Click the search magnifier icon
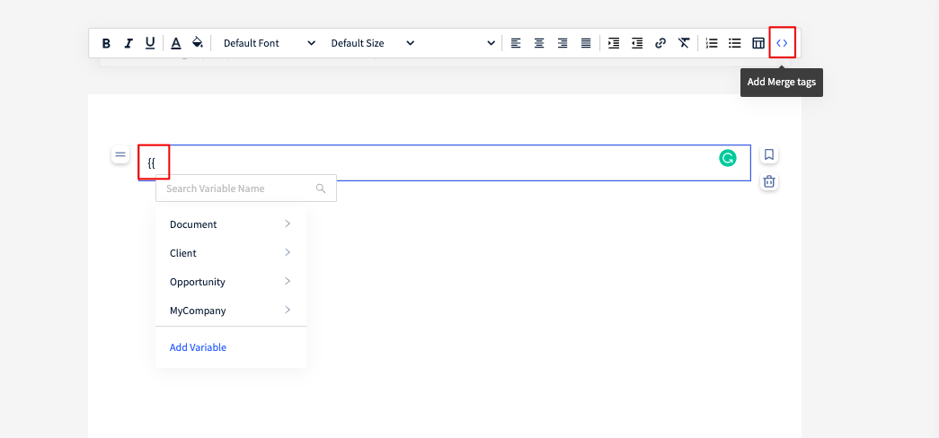 [321, 188]
